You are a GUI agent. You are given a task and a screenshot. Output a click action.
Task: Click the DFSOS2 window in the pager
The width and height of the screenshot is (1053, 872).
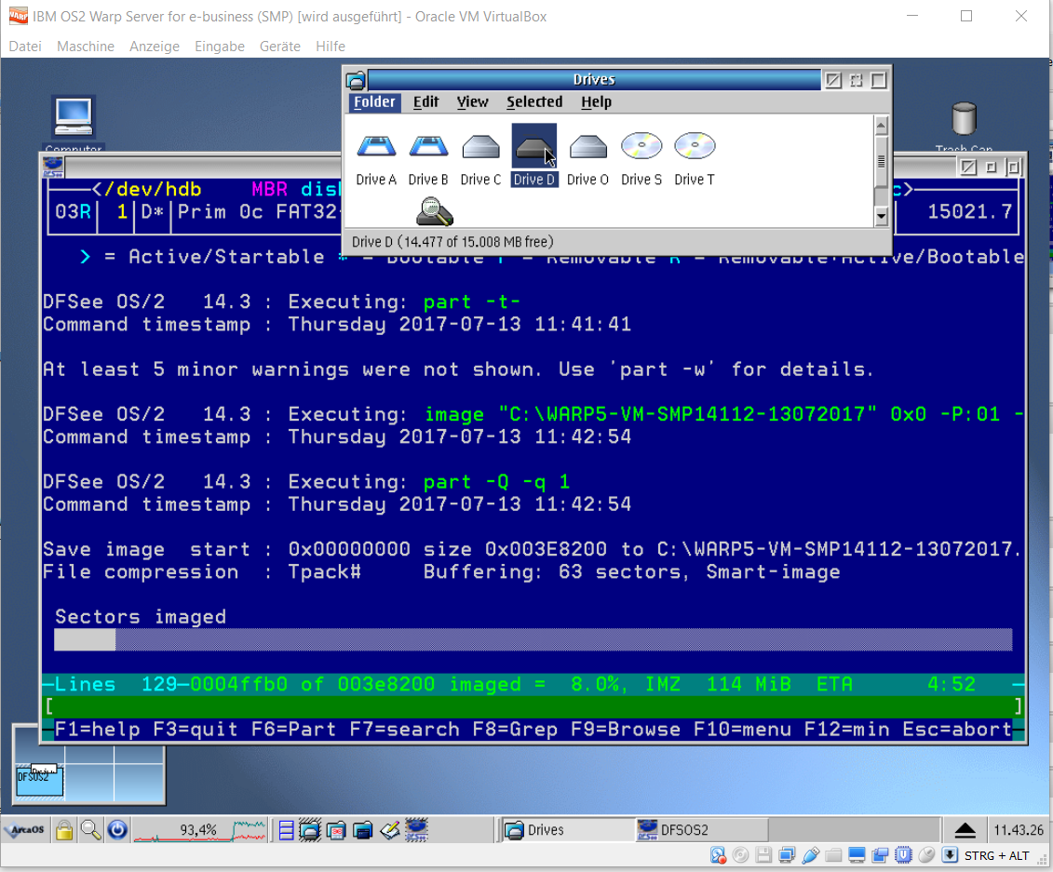tap(40, 782)
